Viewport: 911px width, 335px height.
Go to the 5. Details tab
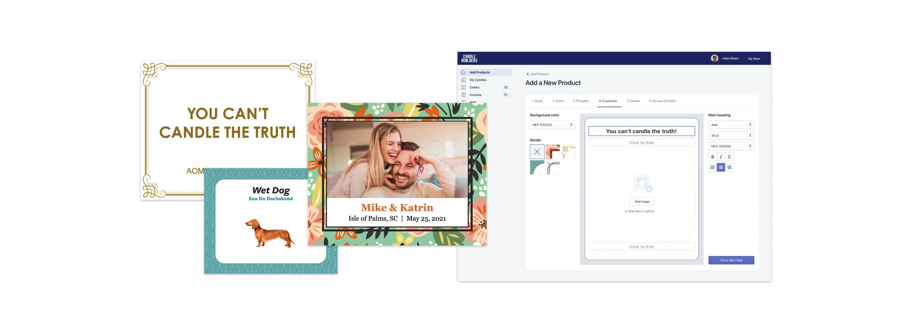[633, 101]
